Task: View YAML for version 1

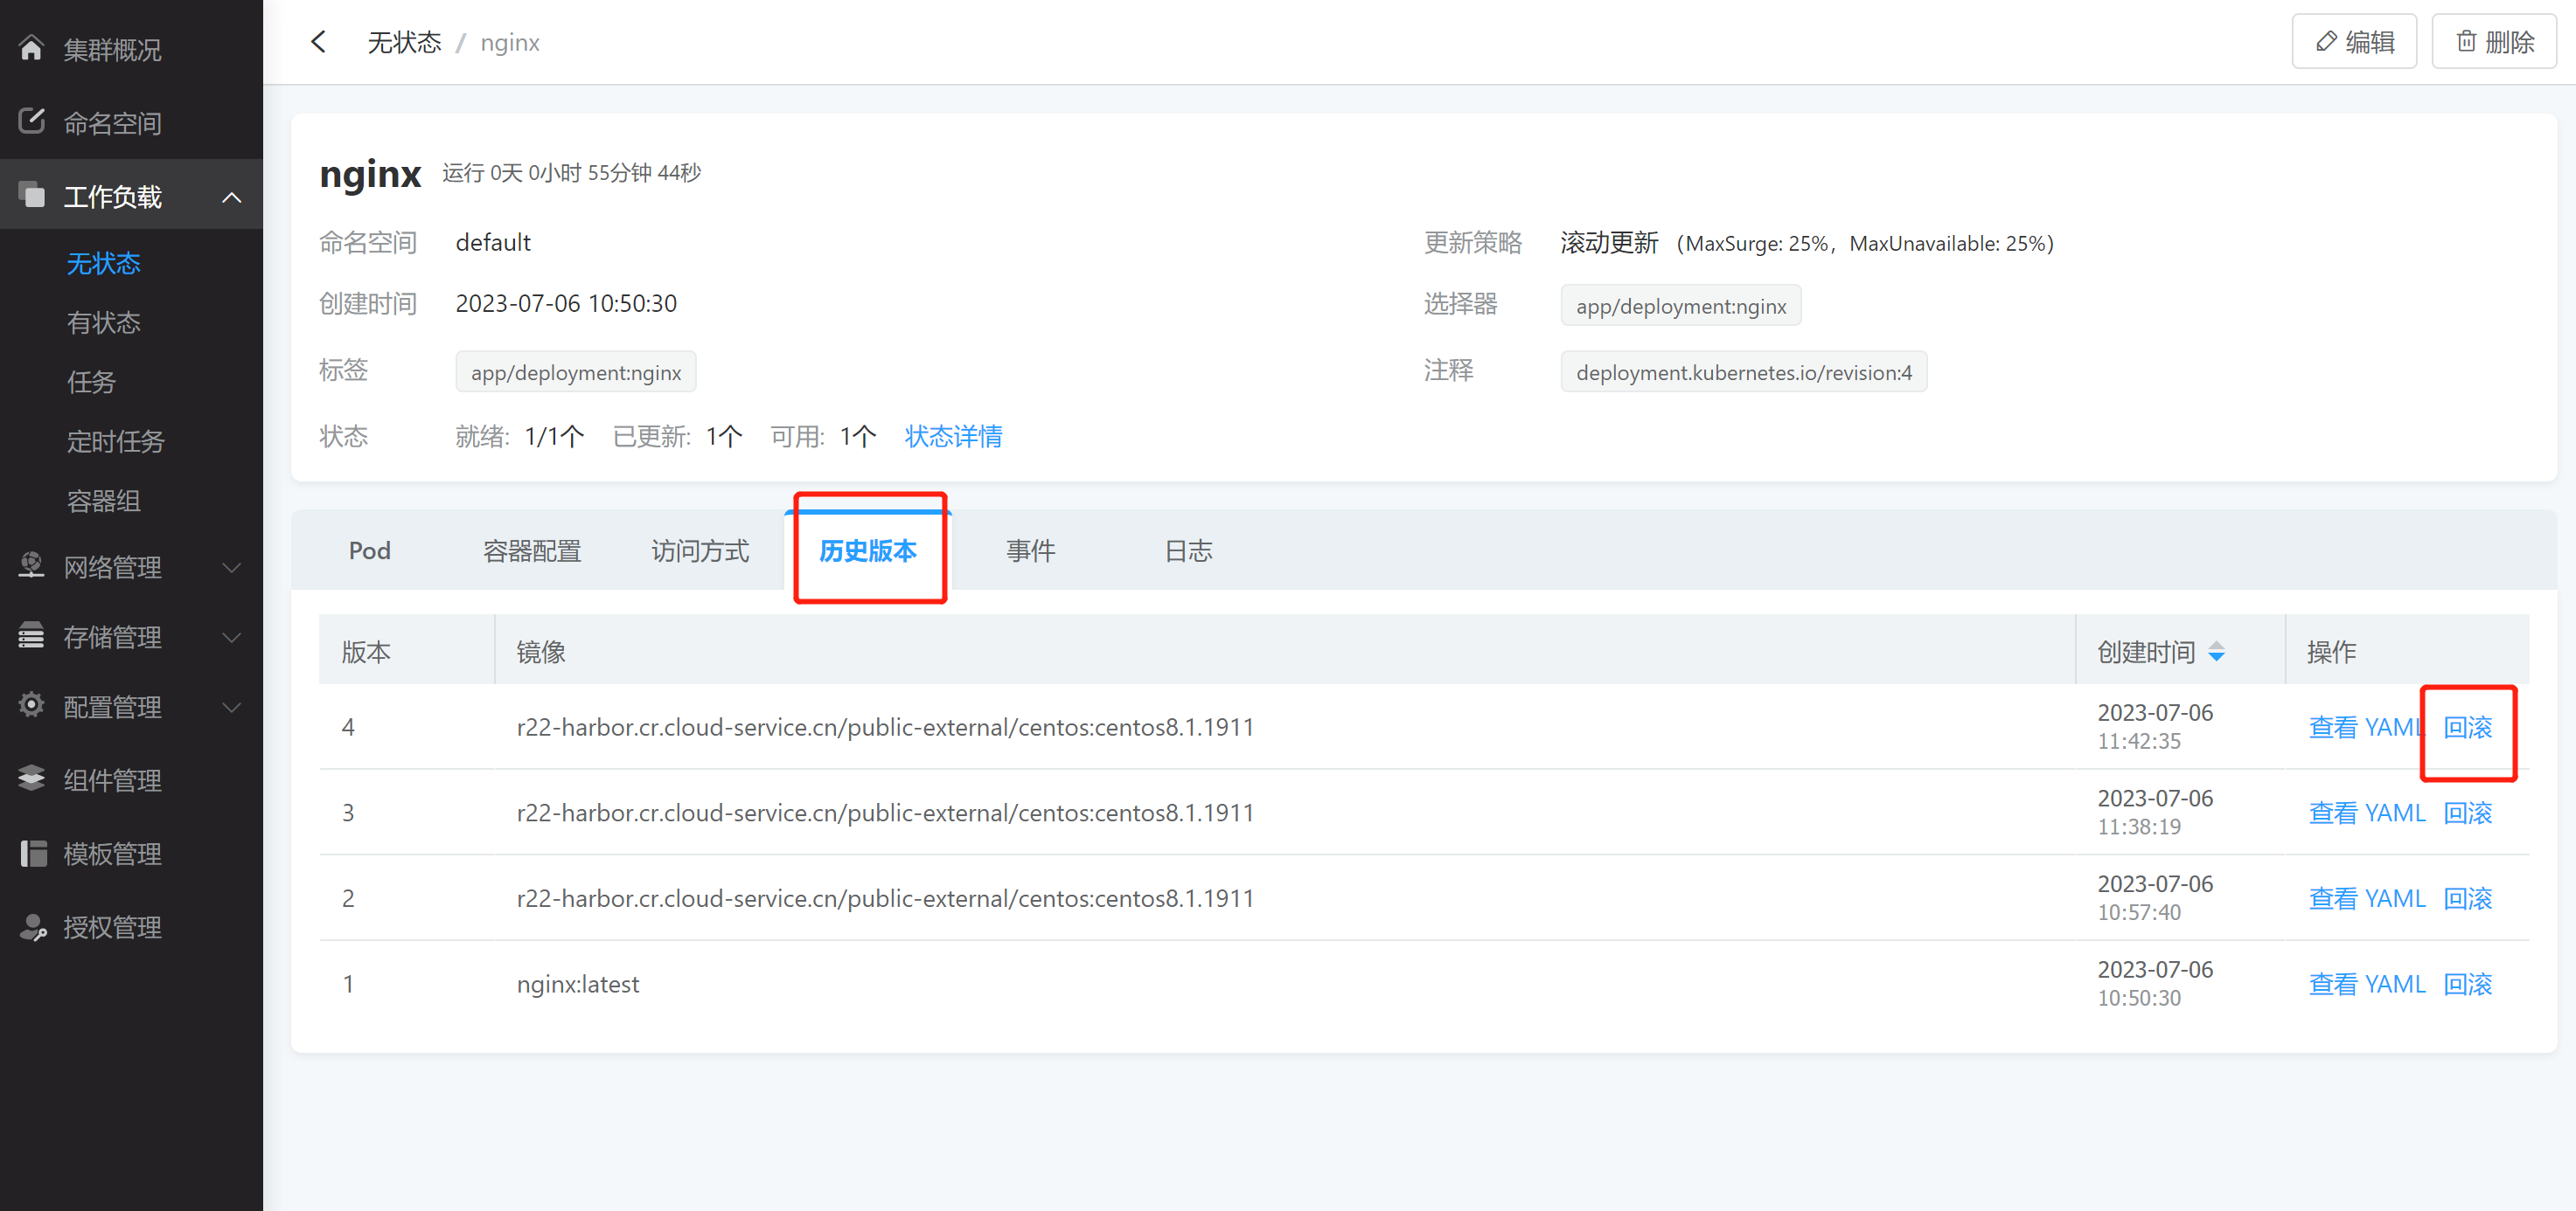Action: (2367, 984)
